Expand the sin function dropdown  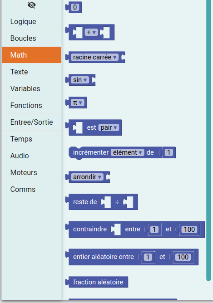point(80,80)
